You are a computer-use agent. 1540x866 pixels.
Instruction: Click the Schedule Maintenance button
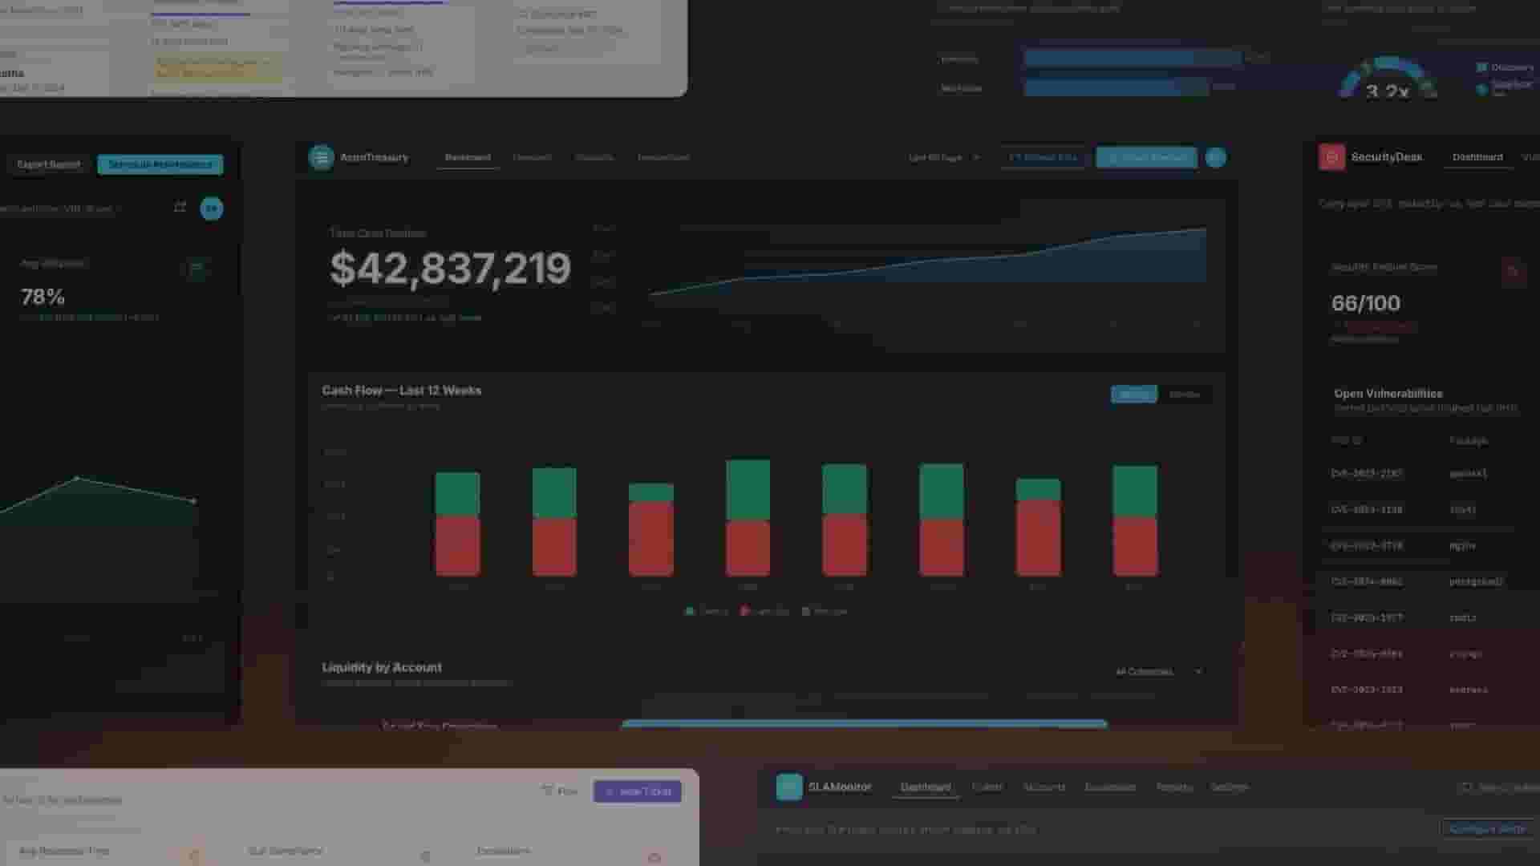(160, 164)
